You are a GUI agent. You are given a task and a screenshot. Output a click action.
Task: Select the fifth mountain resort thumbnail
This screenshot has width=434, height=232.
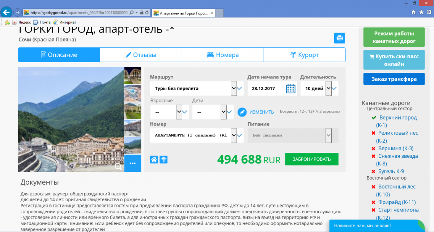pyautogui.click(x=133, y=146)
